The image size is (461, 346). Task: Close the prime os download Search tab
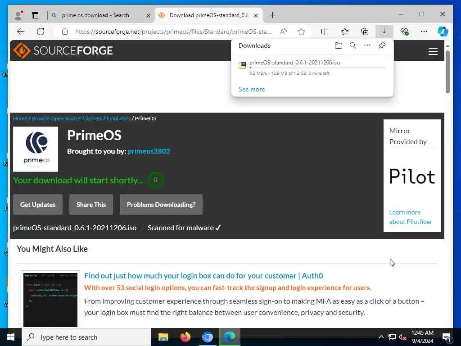(149, 16)
